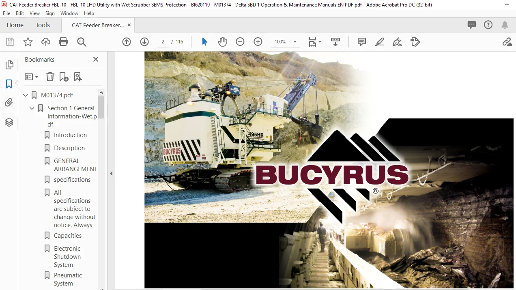Switch to the Tools tab
Image resolution: width=516 pixels, height=290 pixels.
(x=43, y=25)
